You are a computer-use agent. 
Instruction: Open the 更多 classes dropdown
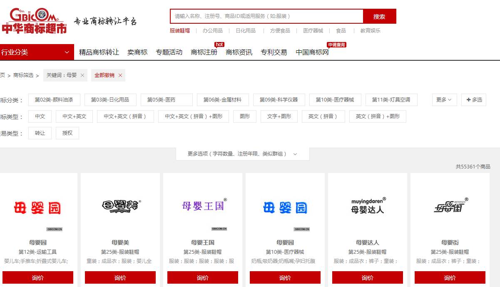point(443,100)
